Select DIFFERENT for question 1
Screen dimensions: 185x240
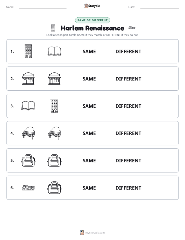(128, 52)
